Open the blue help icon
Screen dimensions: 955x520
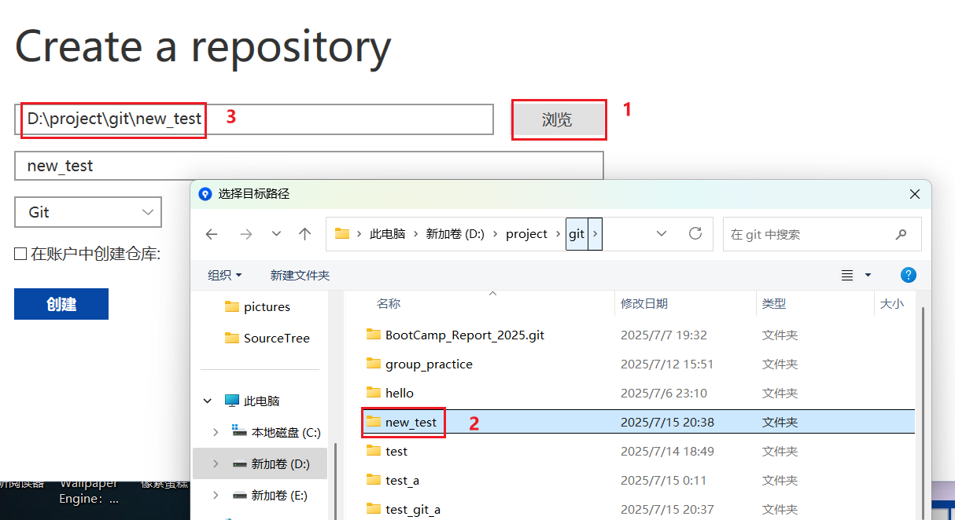coord(909,275)
